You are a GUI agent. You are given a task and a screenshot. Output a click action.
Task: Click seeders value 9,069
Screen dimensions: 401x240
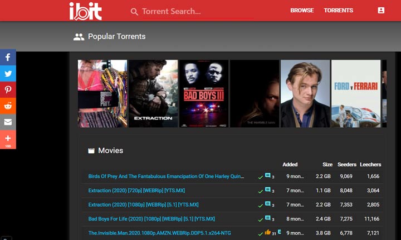(x=346, y=176)
